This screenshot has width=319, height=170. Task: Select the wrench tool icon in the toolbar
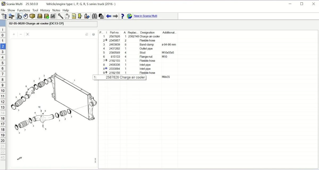click(60, 16)
